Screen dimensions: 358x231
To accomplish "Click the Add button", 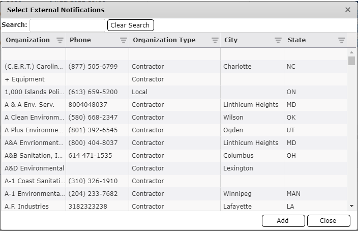I will tap(283, 221).
